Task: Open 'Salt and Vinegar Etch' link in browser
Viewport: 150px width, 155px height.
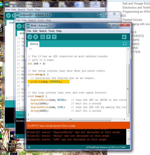Action: pyautogui.click(x=136, y=3)
